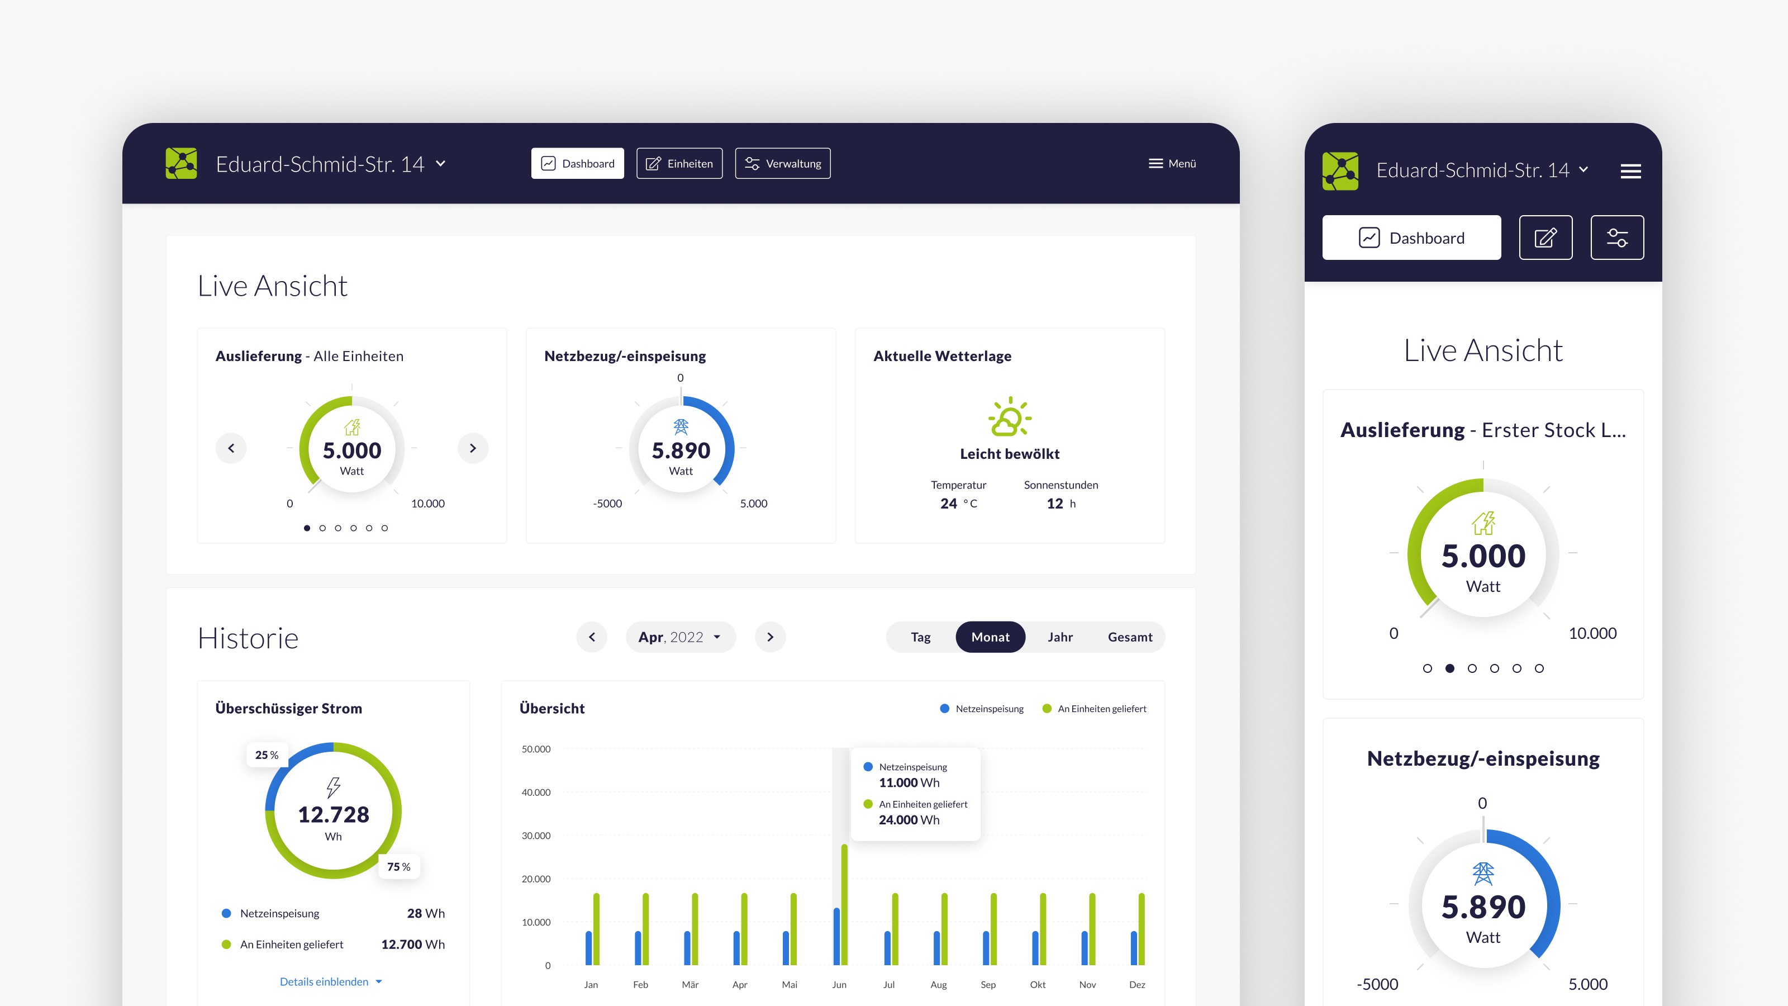1788x1006 pixels.
Task: Click the green network logo in the header
Action: 183,163
